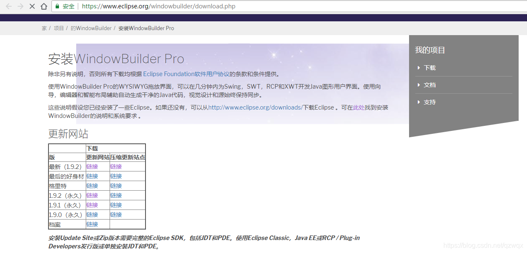Open 更新网站 link for 1.9.0 (永久)

pyautogui.click(x=92, y=215)
